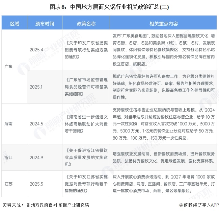The height and width of the screenshot is (212, 219).
Task: Click content starting 增强餐饮业发展动能
Action: (x=164, y=158)
